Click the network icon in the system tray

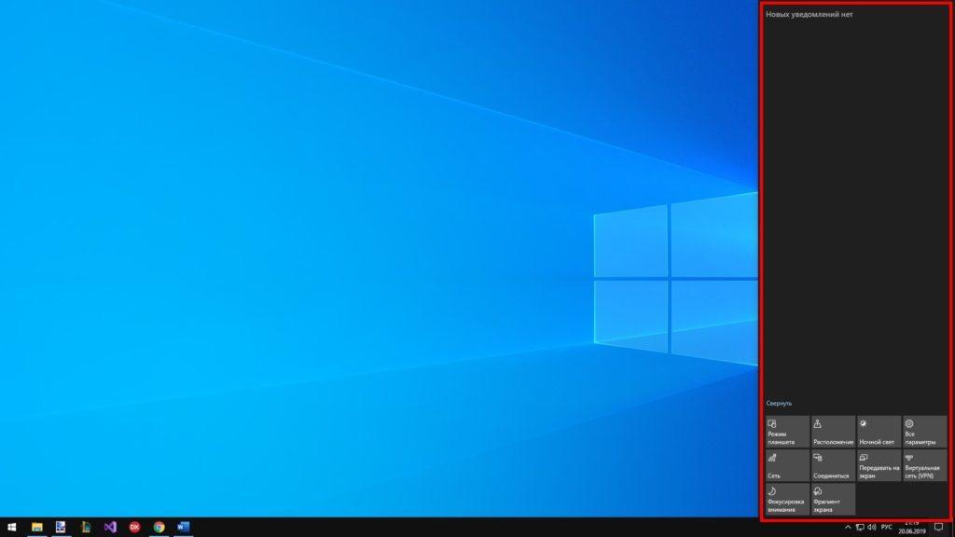pos(859,527)
